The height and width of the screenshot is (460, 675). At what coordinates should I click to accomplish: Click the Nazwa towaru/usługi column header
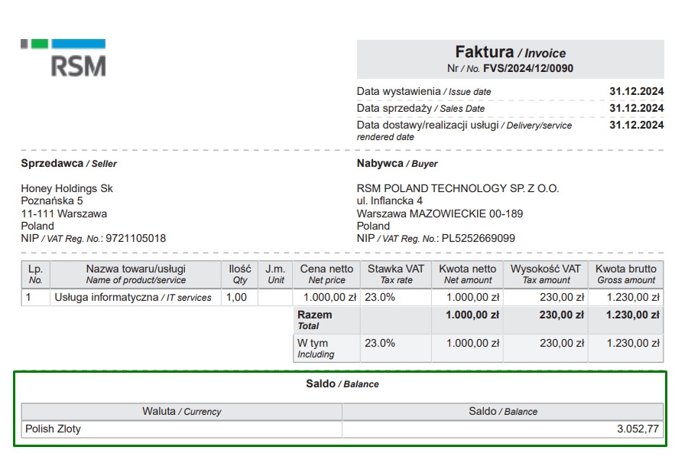tap(135, 274)
